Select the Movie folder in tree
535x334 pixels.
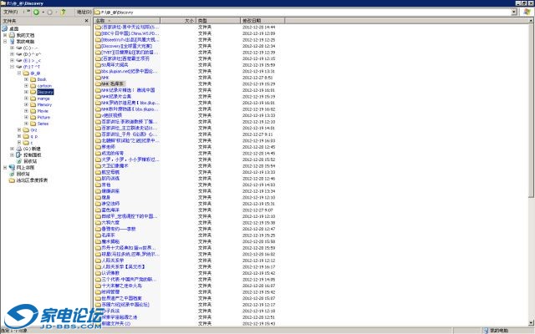click(x=43, y=111)
